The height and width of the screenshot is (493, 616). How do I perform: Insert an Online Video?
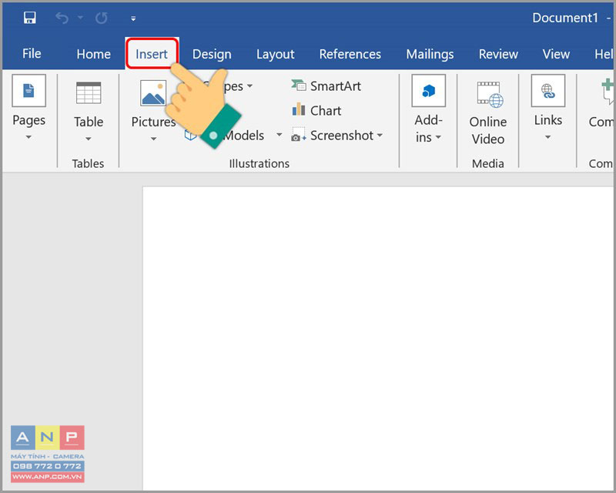(488, 113)
